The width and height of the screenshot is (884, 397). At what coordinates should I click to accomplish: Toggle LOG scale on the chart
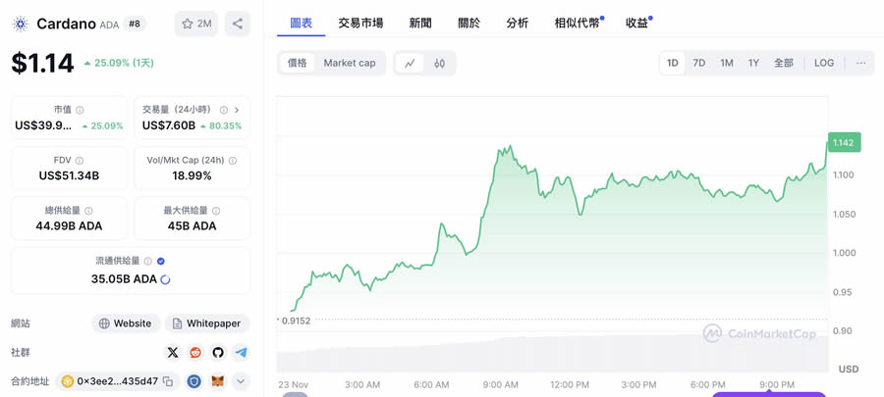(x=824, y=63)
